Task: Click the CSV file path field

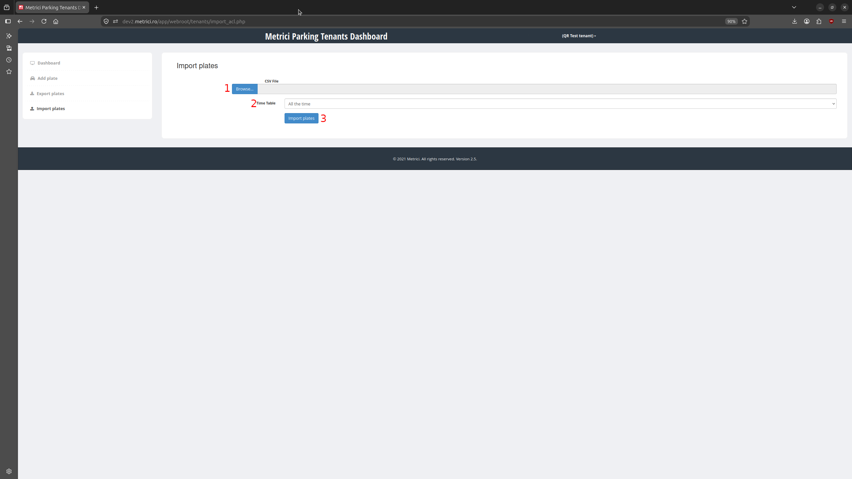Action: pyautogui.click(x=547, y=89)
